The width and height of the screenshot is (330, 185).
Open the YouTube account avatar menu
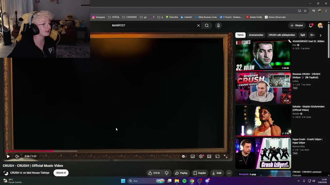pyautogui.click(x=320, y=25)
